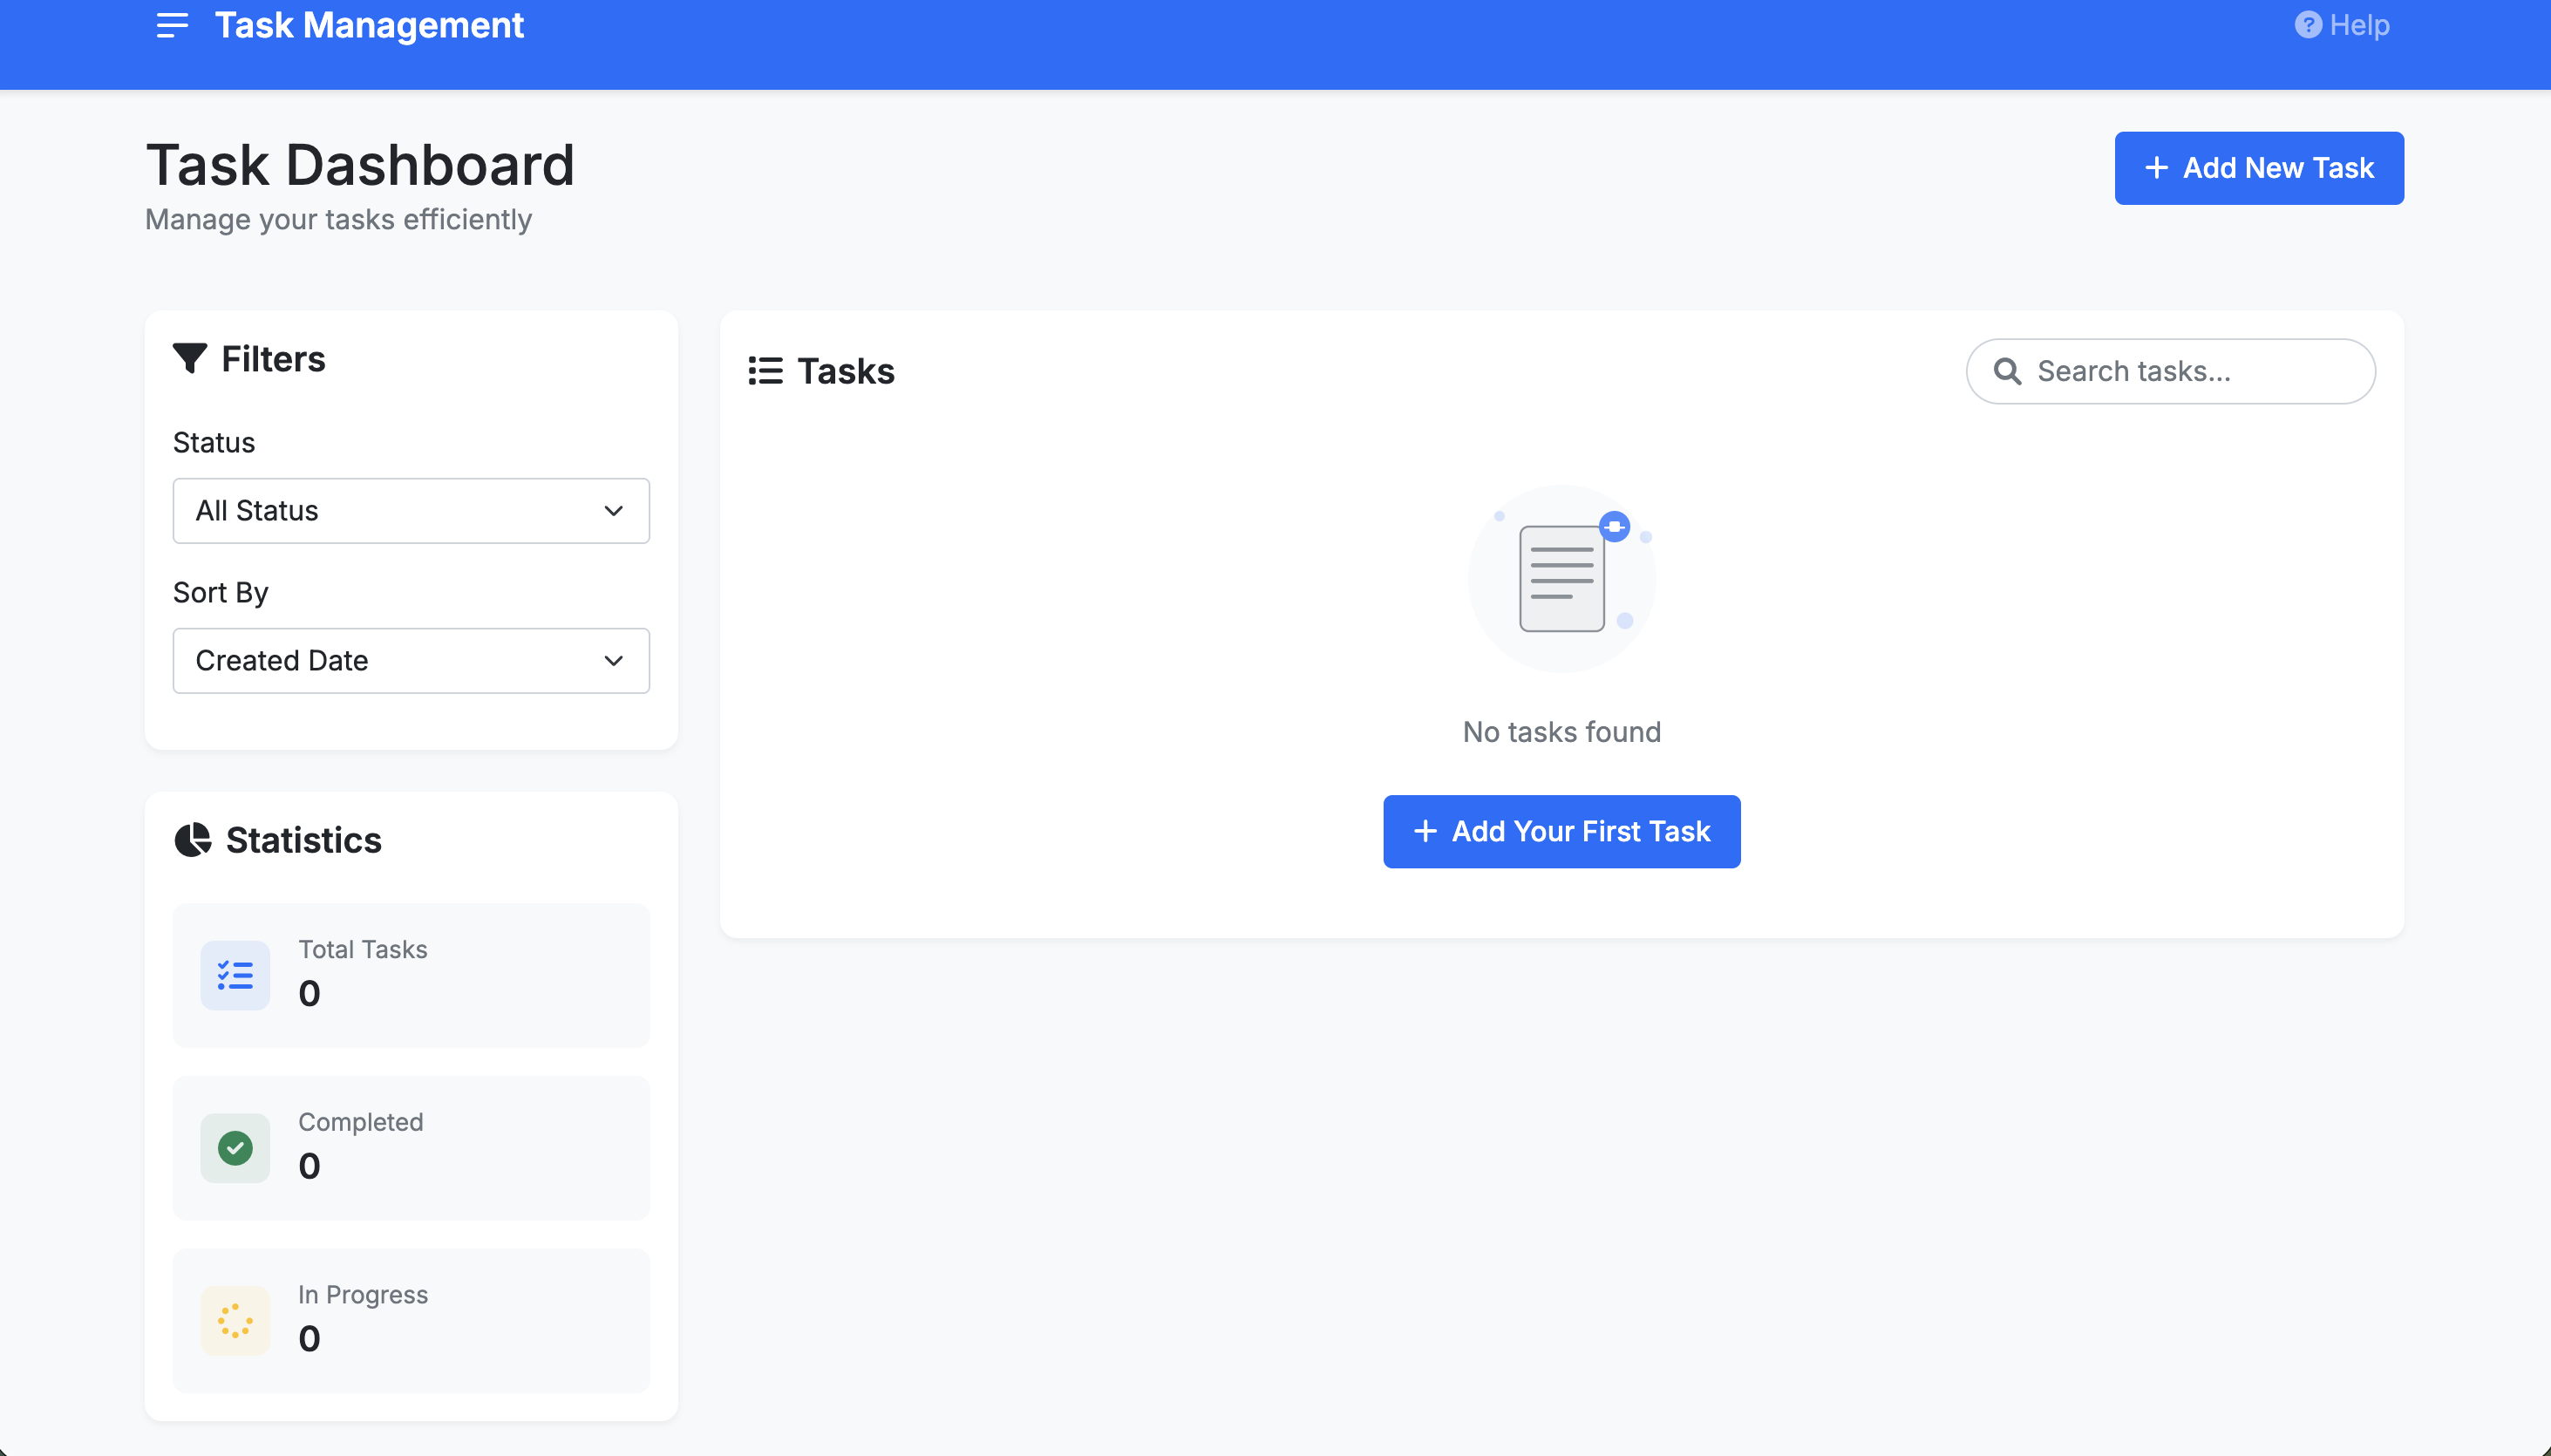Click the Tasks list icon
This screenshot has width=2551, height=1456.
pos(765,371)
